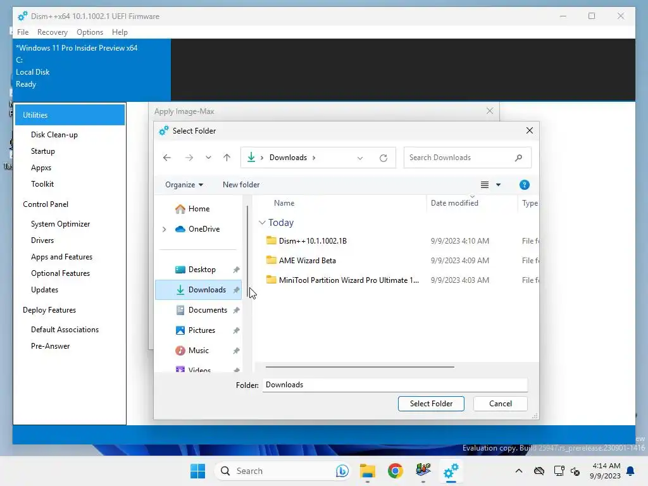Create a New folder
Image resolution: width=648 pixels, height=486 pixels.
point(241,185)
